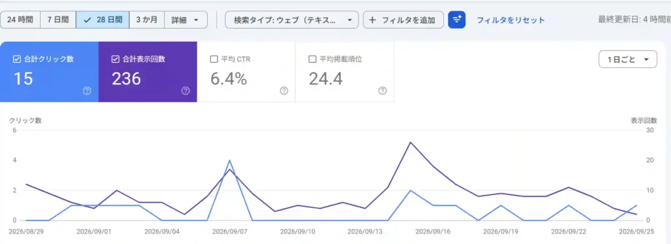
Task: Expand the 詳細 date range dropdown
Action: [185, 20]
